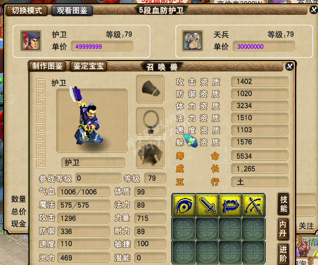Click the eye skill icon
Viewport: 318px width, 265px height.
click(x=184, y=206)
